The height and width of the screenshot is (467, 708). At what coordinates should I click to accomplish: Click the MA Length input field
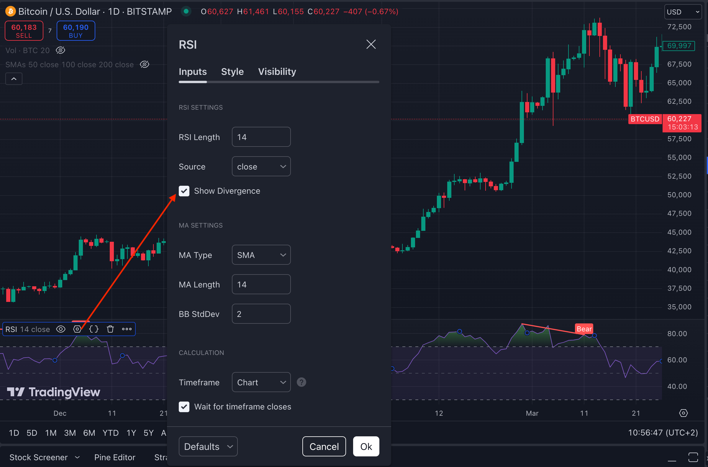pyautogui.click(x=261, y=285)
